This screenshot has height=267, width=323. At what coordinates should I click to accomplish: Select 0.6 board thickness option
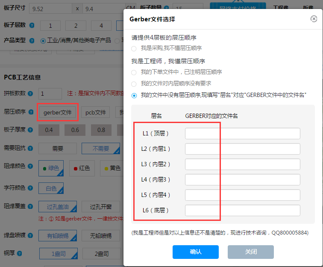pyautogui.click(x=75, y=130)
